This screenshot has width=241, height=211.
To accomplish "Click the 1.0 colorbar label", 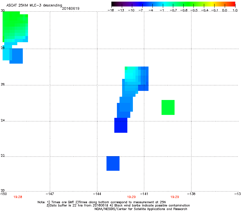I will tap(235, 10).
